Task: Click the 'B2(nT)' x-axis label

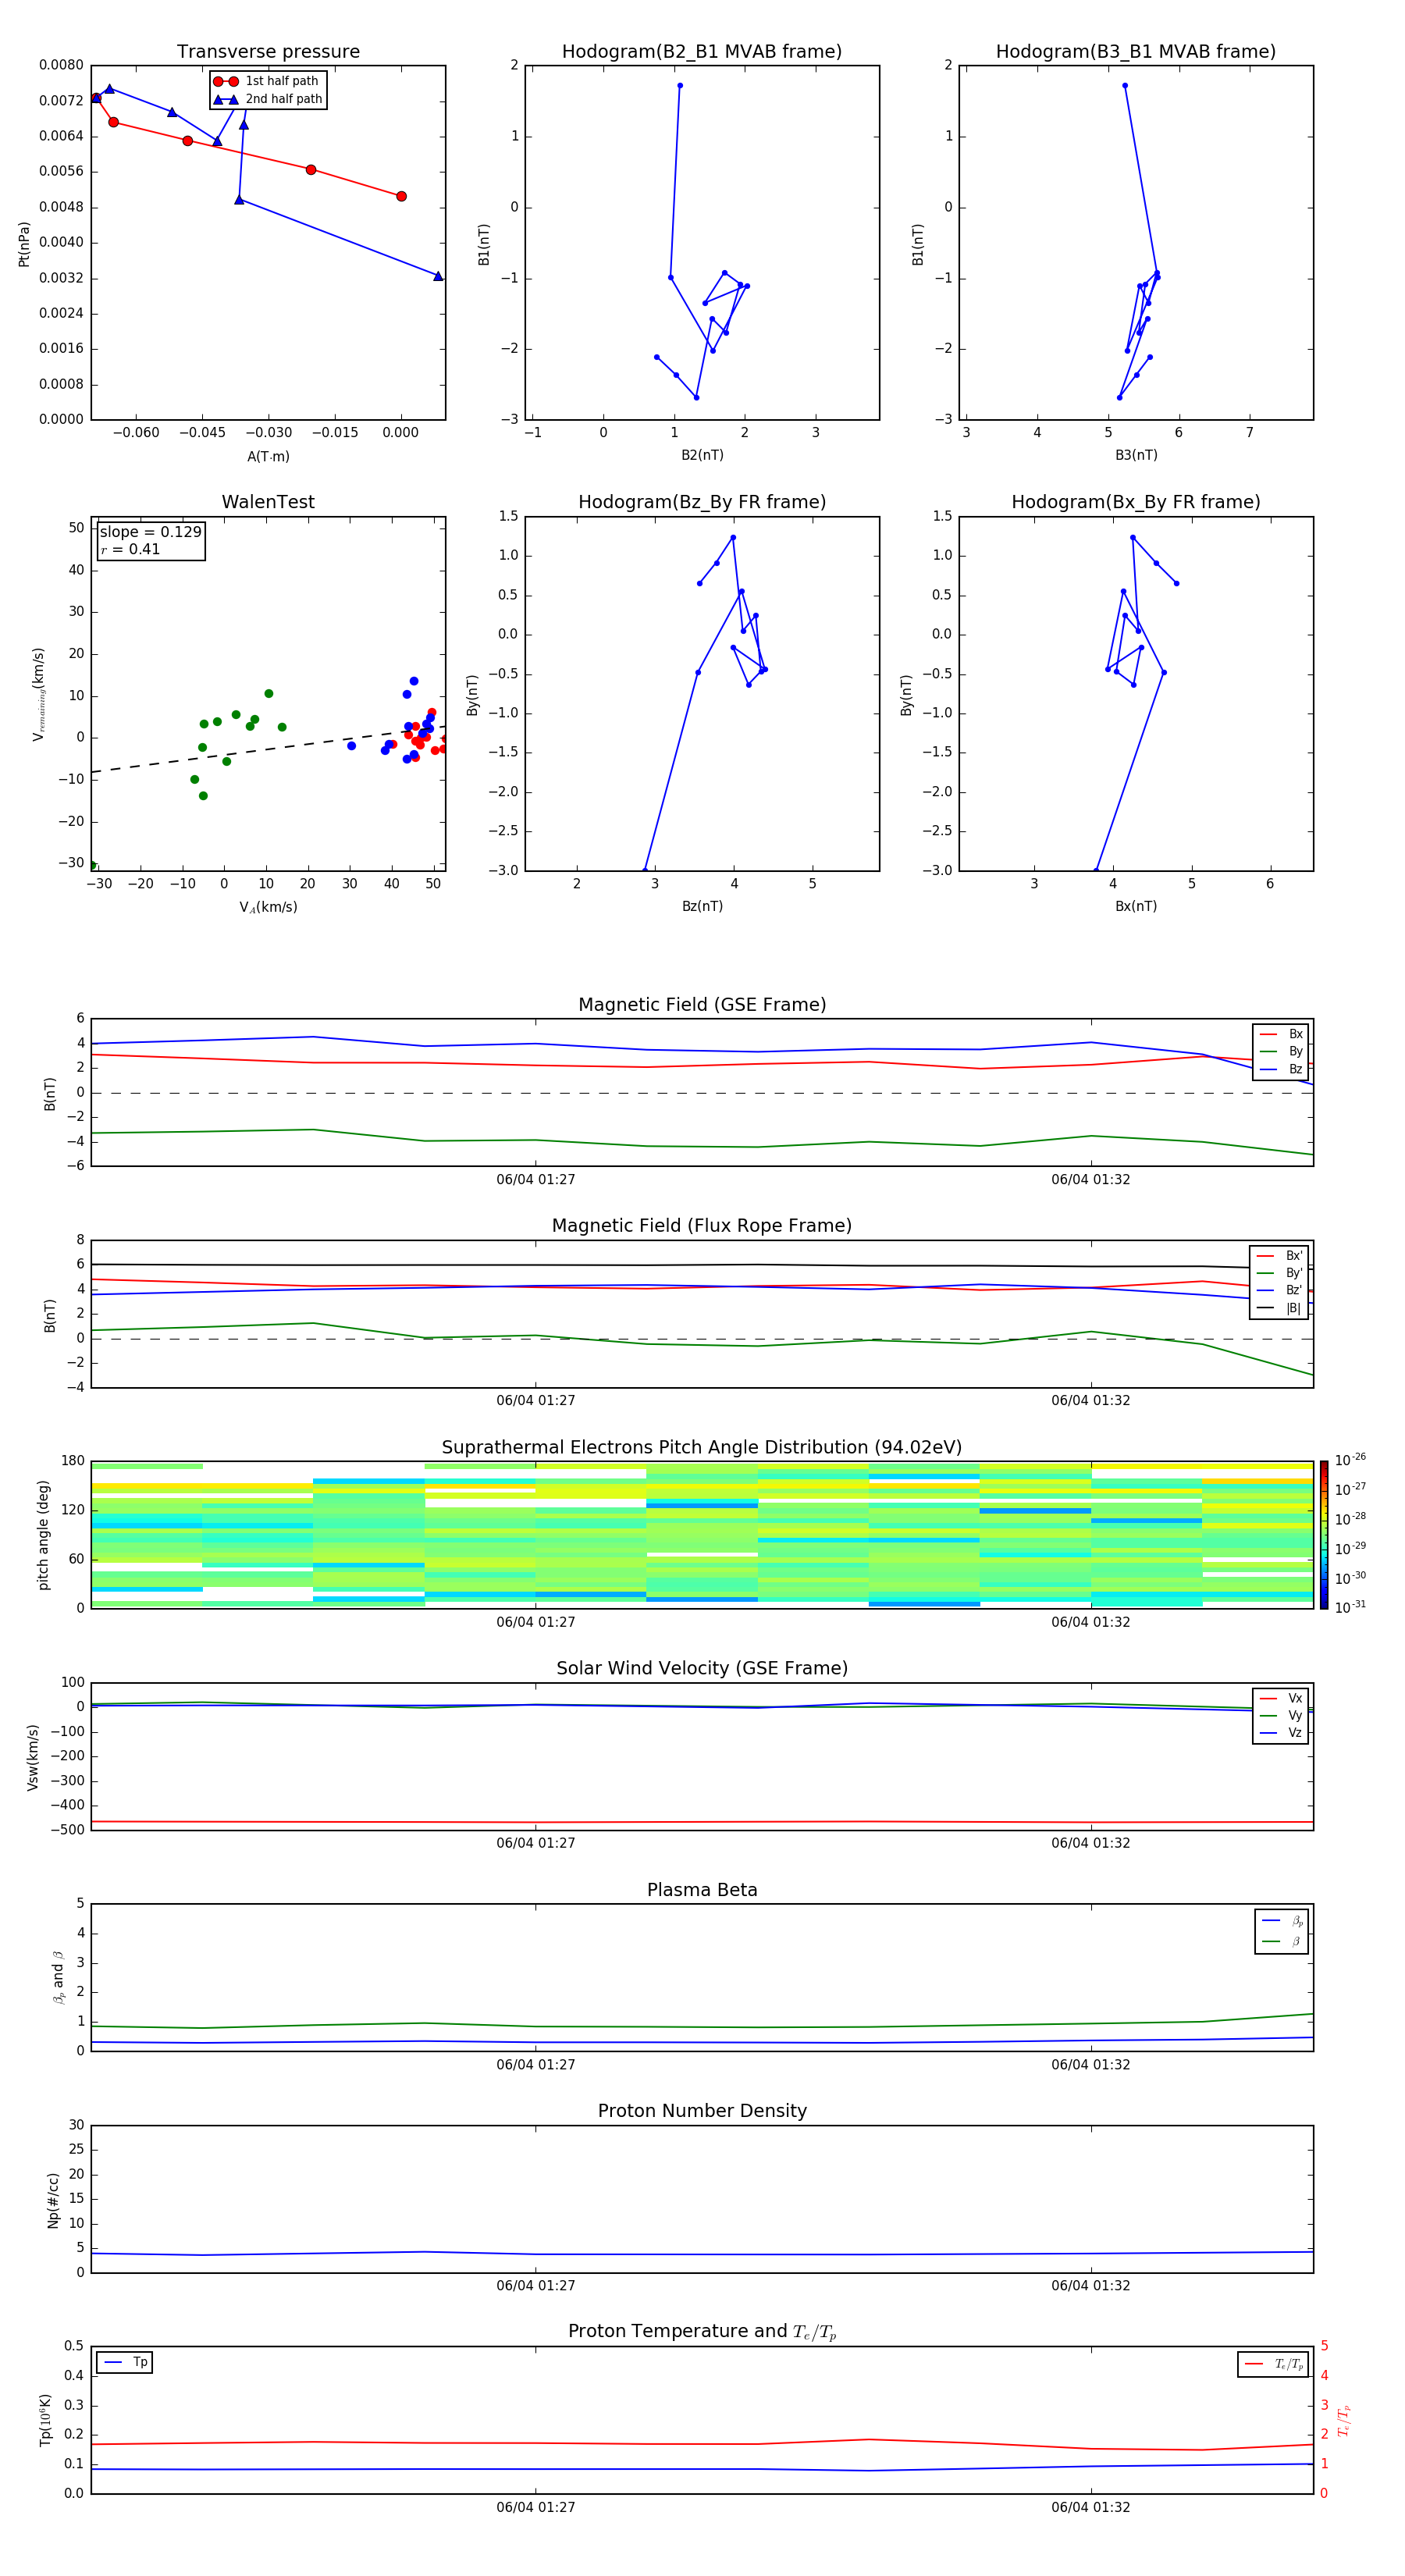Action: (702, 455)
